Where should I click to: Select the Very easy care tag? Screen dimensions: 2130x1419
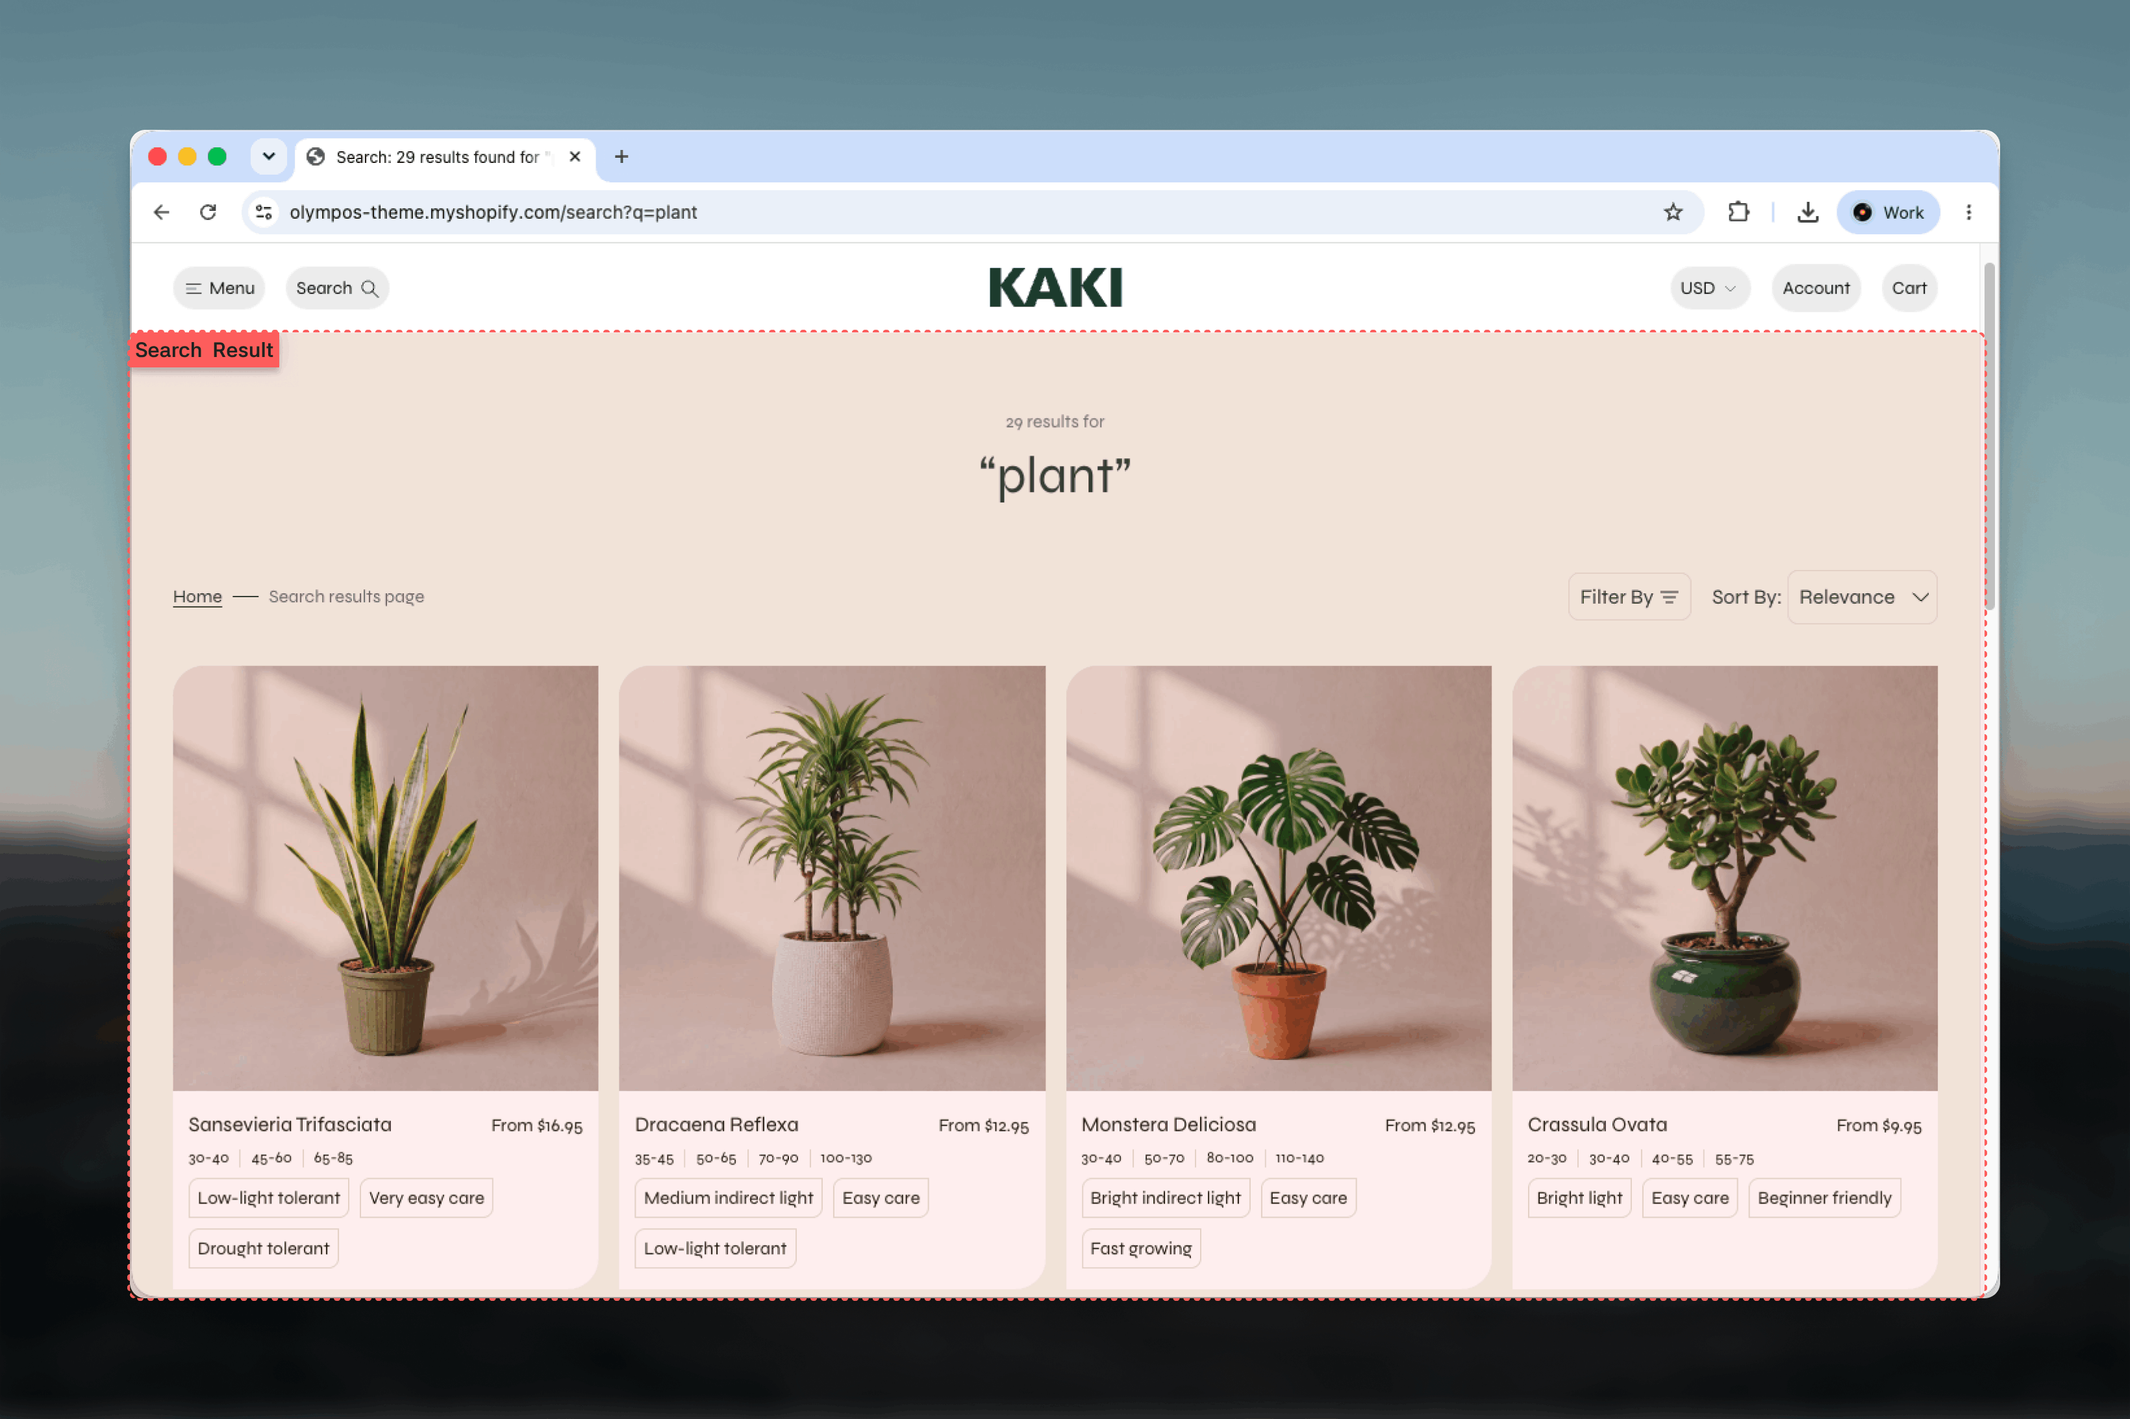click(x=427, y=1197)
